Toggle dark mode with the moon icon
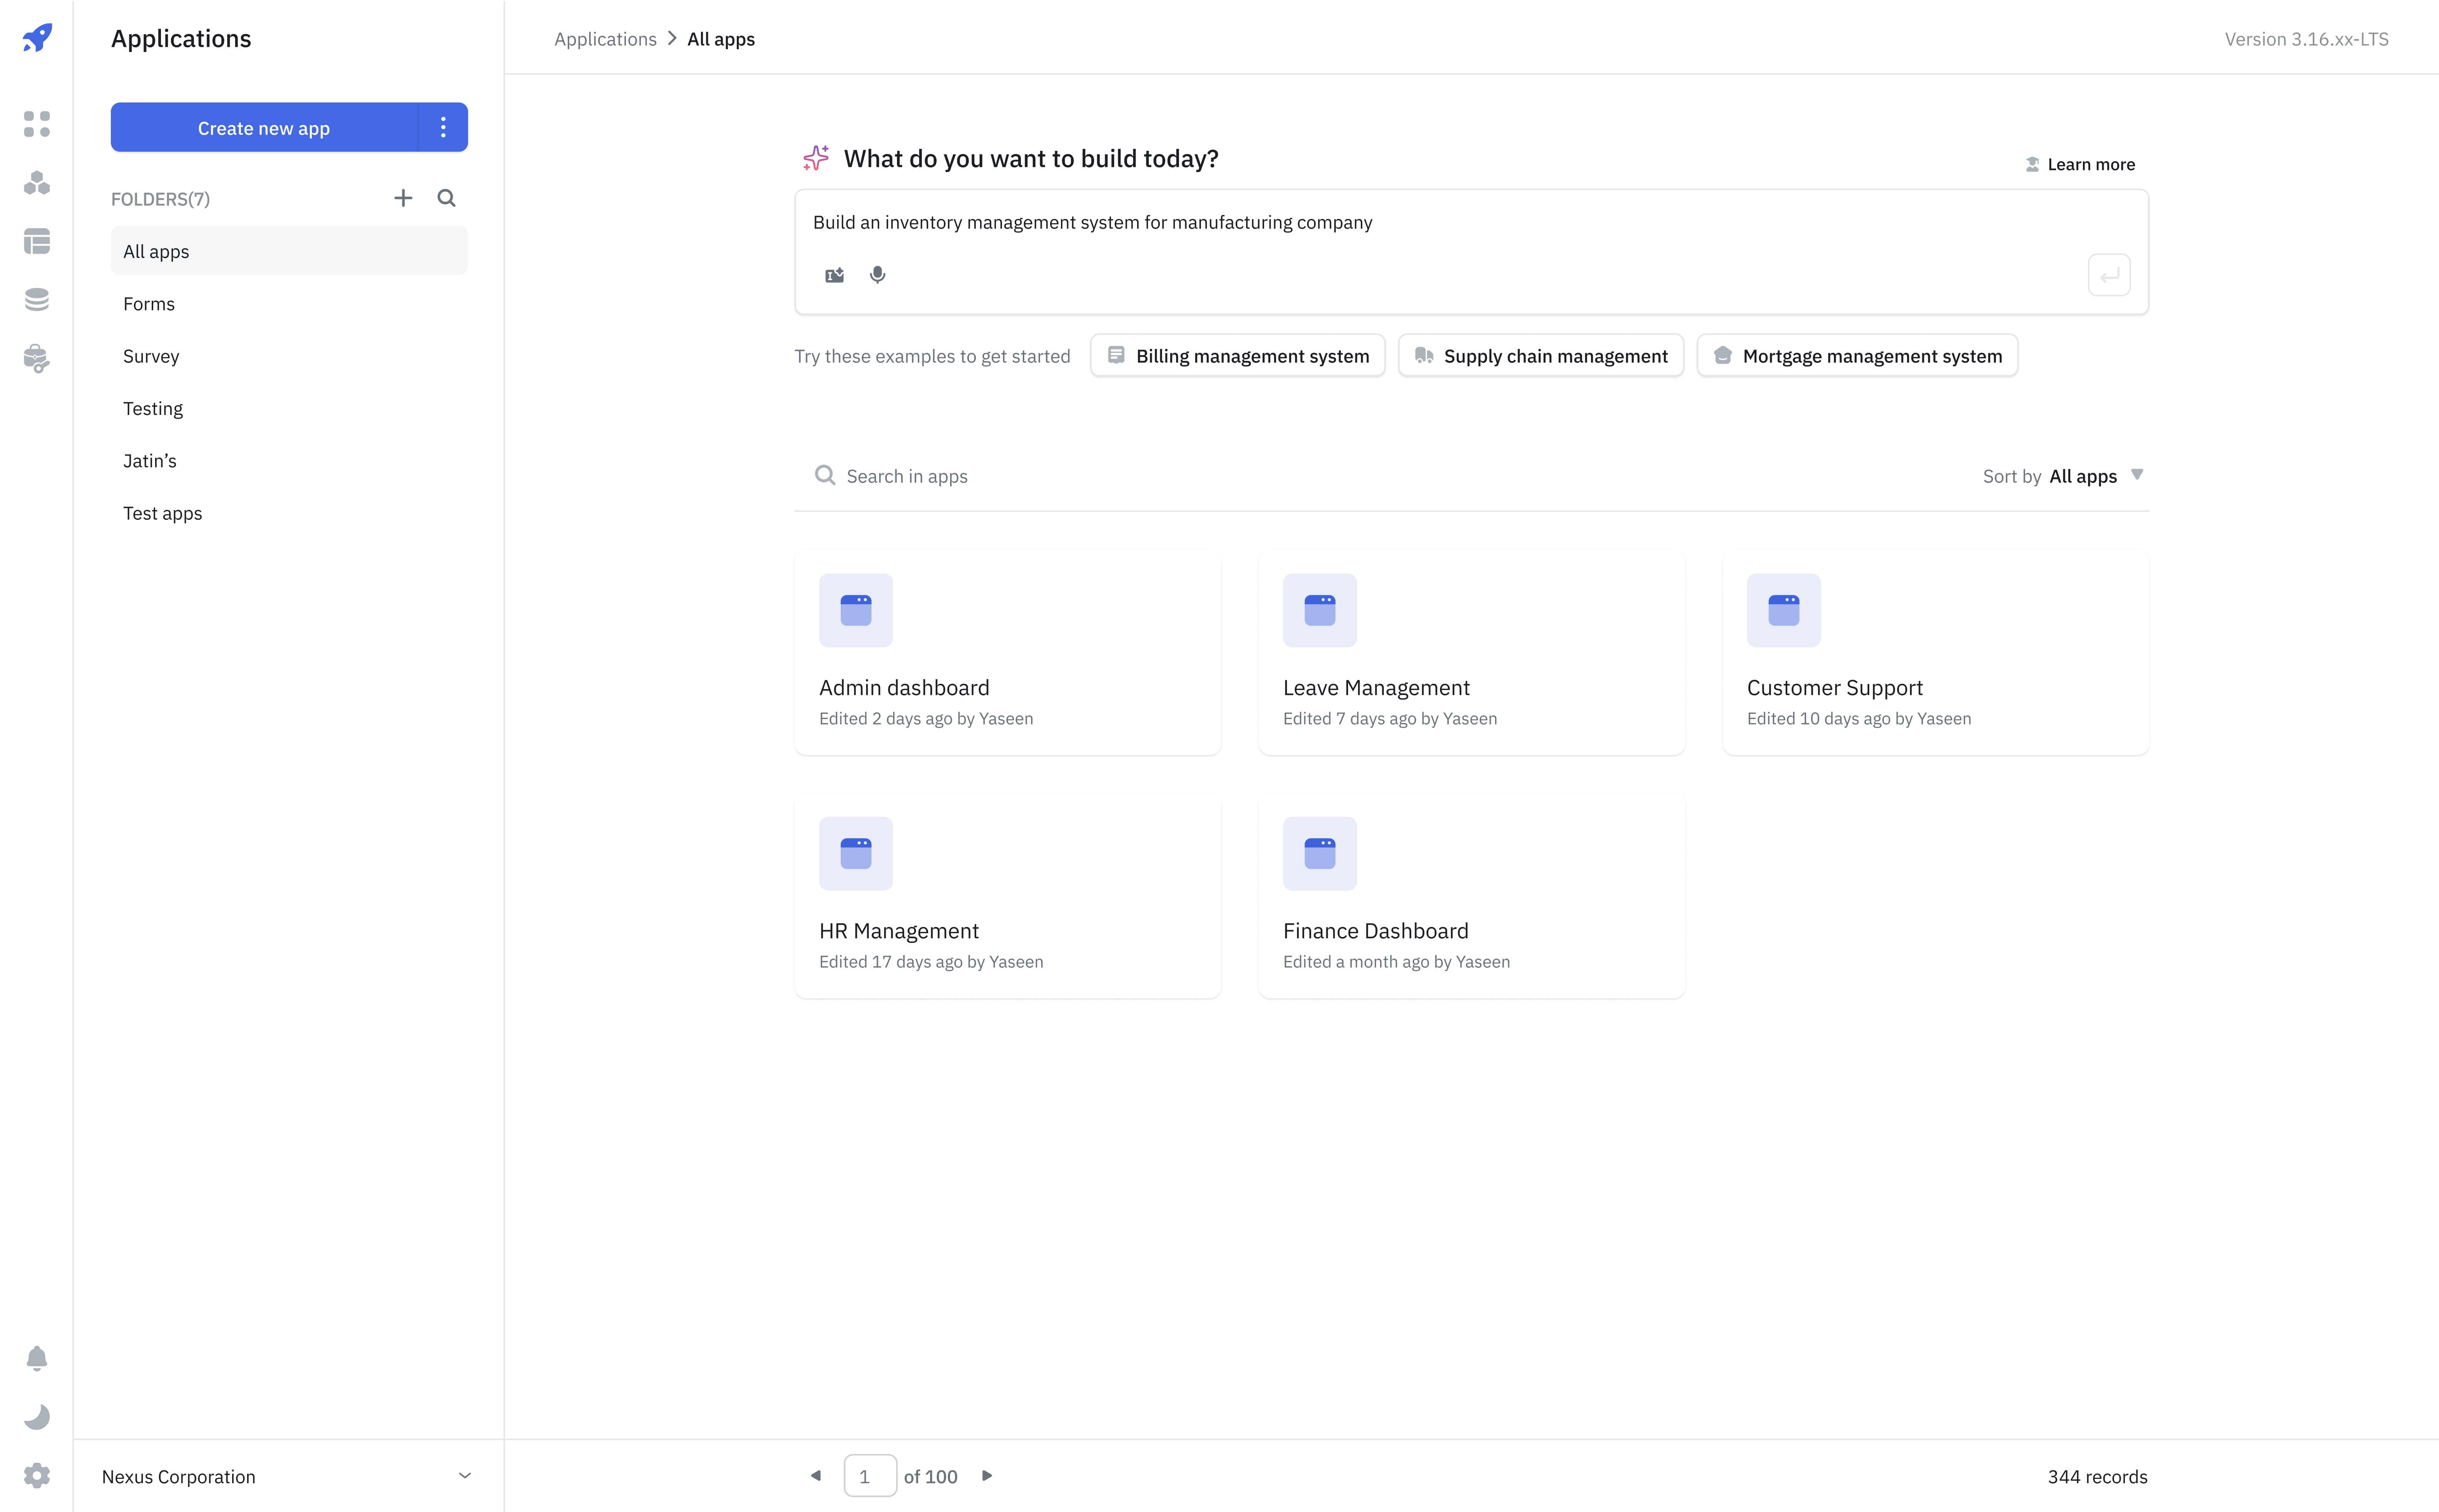Viewport: 2439px width, 1512px height. [37, 1417]
